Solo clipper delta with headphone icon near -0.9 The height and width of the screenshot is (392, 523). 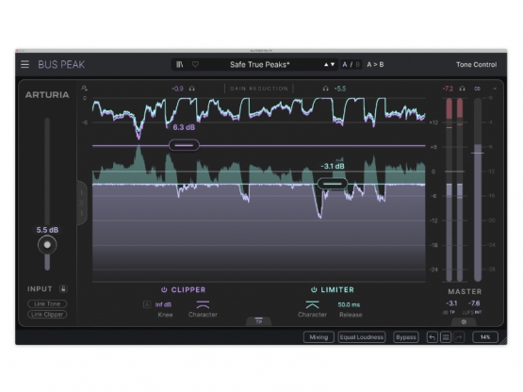point(192,89)
